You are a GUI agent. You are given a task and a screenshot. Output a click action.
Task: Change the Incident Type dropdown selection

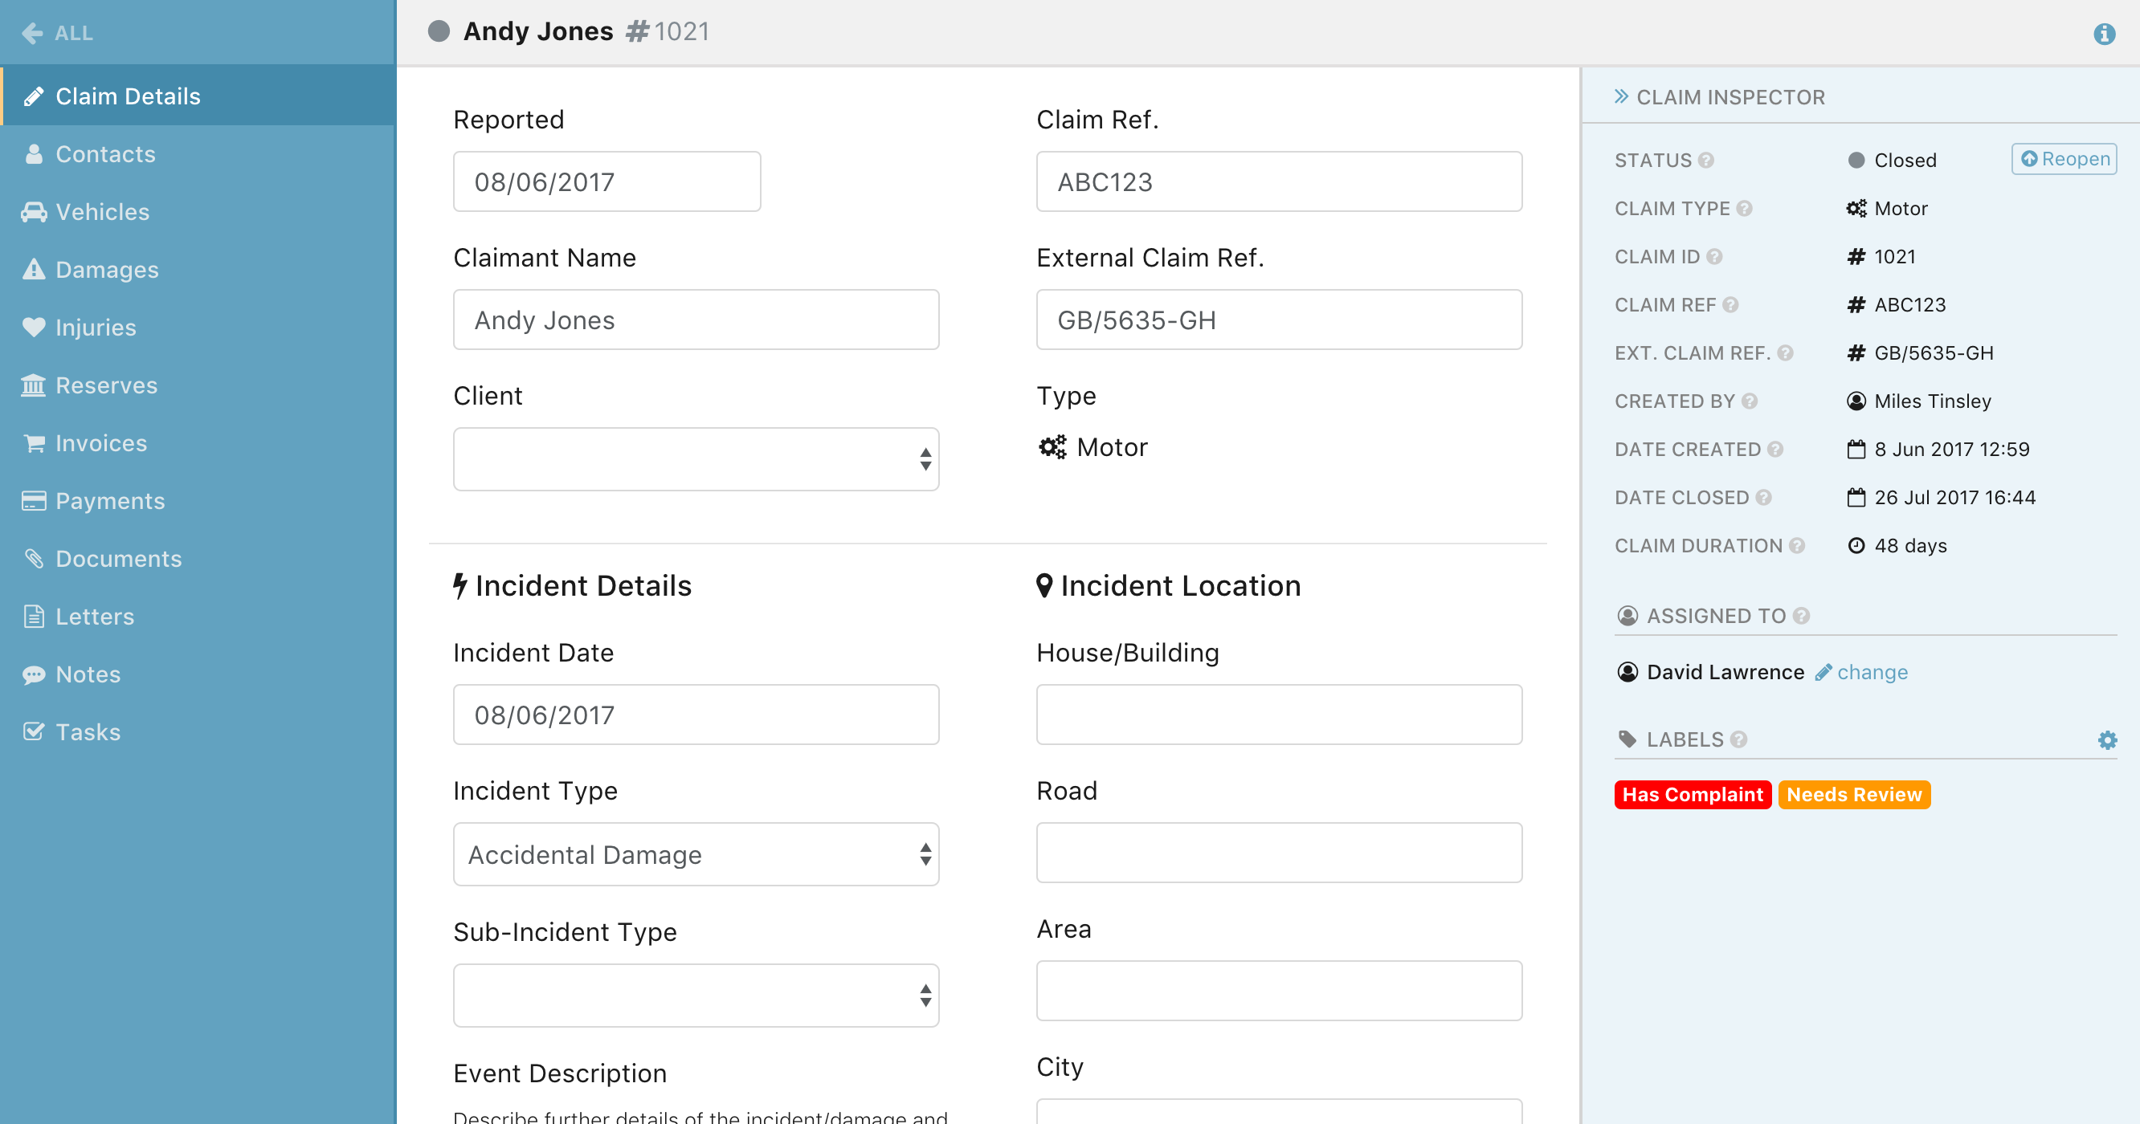click(696, 853)
